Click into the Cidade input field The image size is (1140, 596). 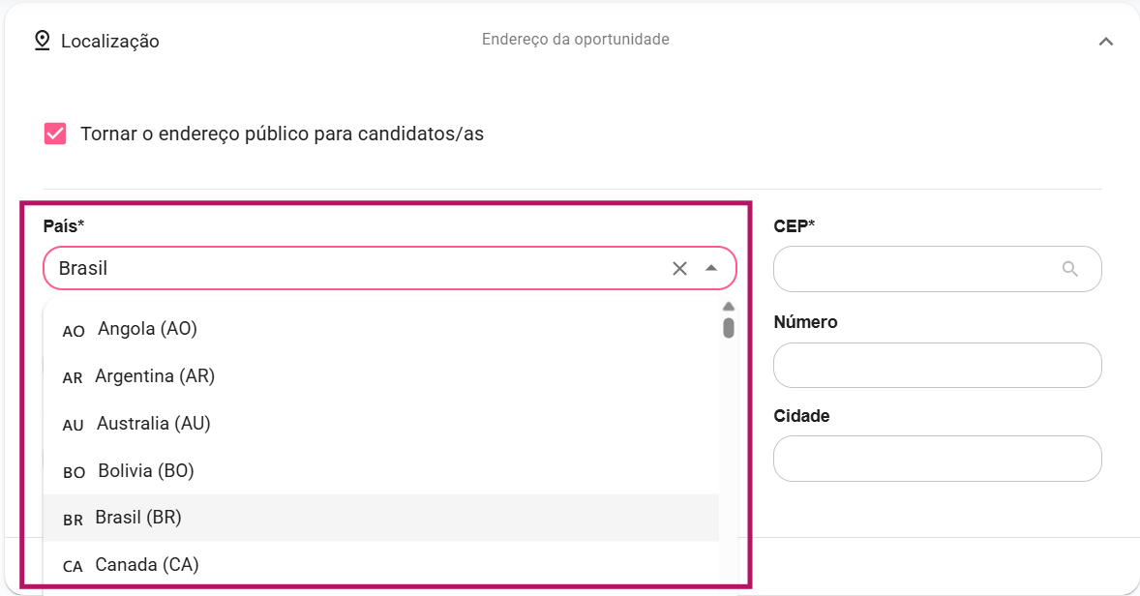click(937, 459)
